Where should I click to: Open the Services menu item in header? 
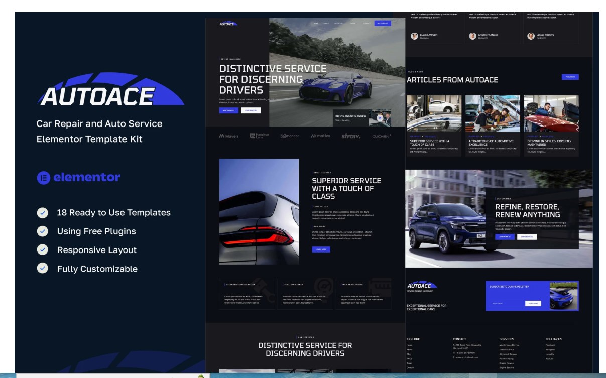click(339, 23)
